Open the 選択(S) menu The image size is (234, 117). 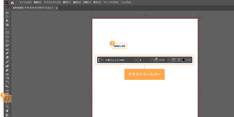pos(77,2)
